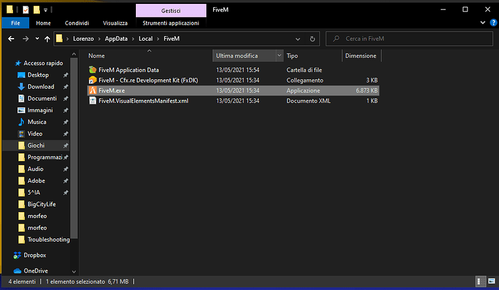The height and width of the screenshot is (290, 499).
Task: Expand the root breadcrumb chevron before Lorenzo
Action: click(x=68, y=39)
